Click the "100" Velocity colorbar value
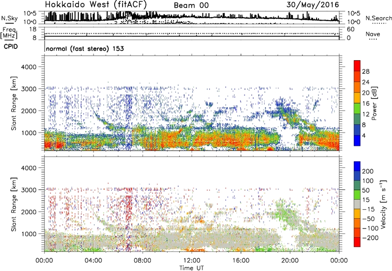The height and width of the screenshot is (271, 392). [x=368, y=181]
